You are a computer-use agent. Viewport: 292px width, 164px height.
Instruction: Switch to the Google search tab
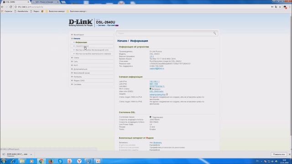(45, 2)
